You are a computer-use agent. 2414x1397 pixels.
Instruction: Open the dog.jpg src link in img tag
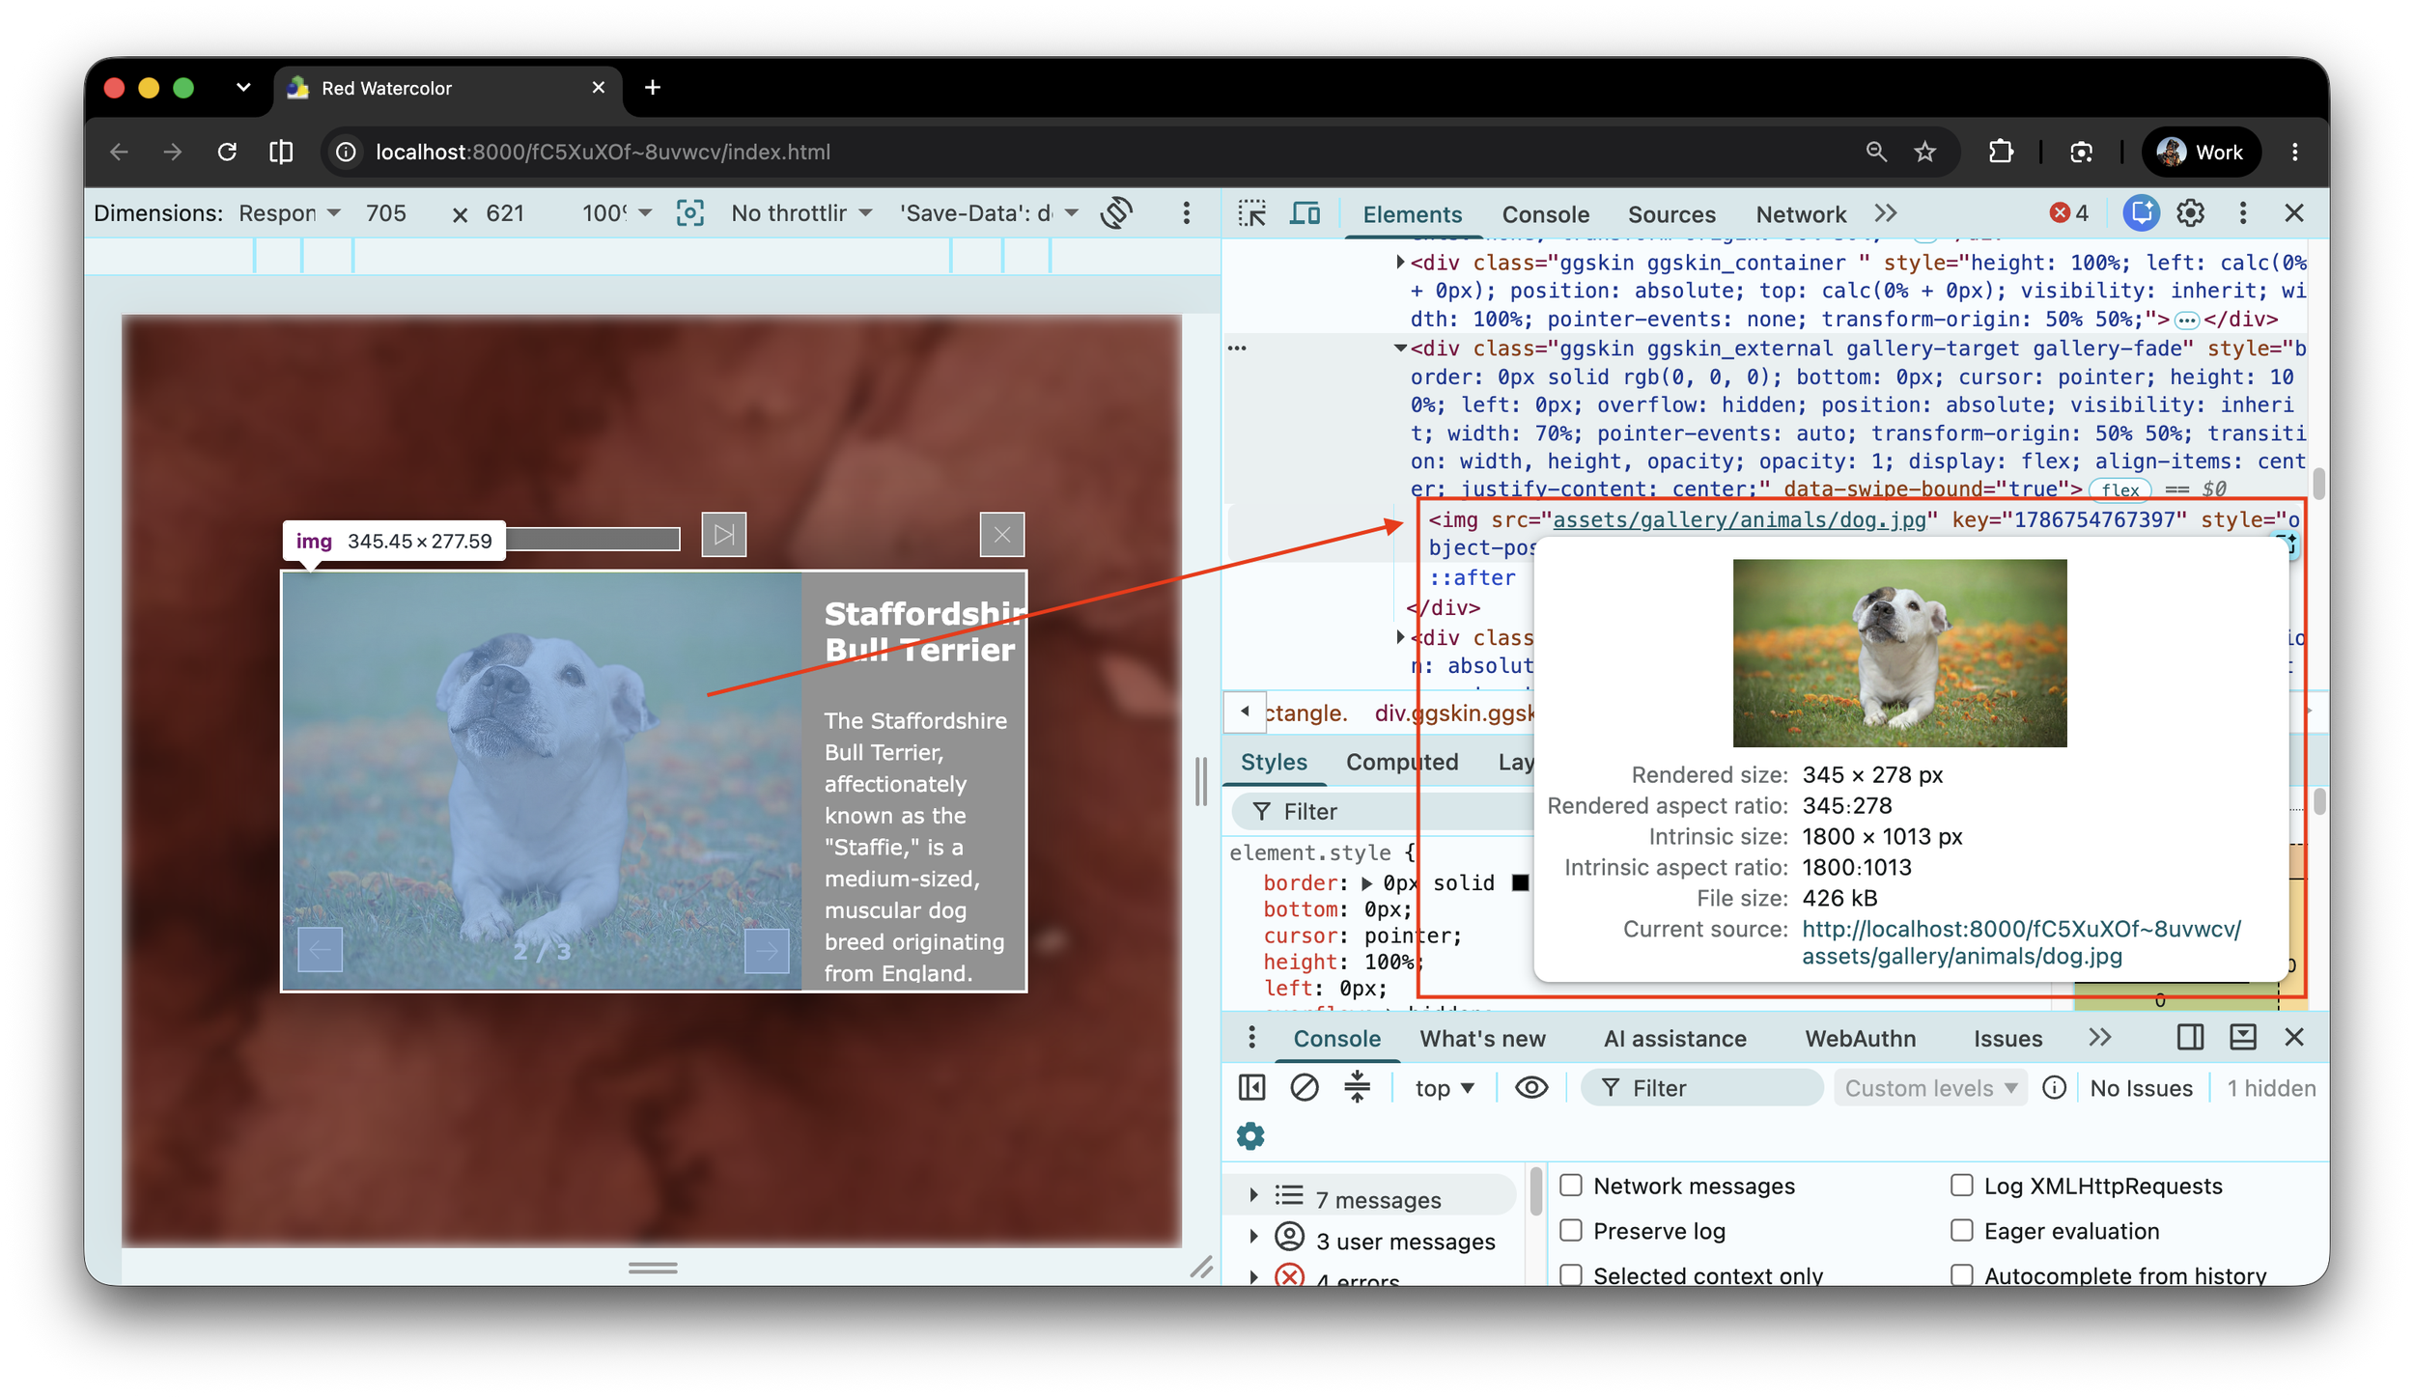click(x=1738, y=519)
